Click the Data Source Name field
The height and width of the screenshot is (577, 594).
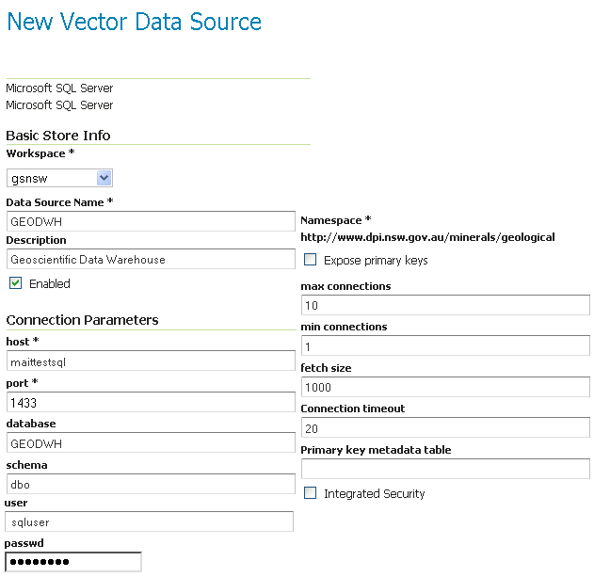151,221
